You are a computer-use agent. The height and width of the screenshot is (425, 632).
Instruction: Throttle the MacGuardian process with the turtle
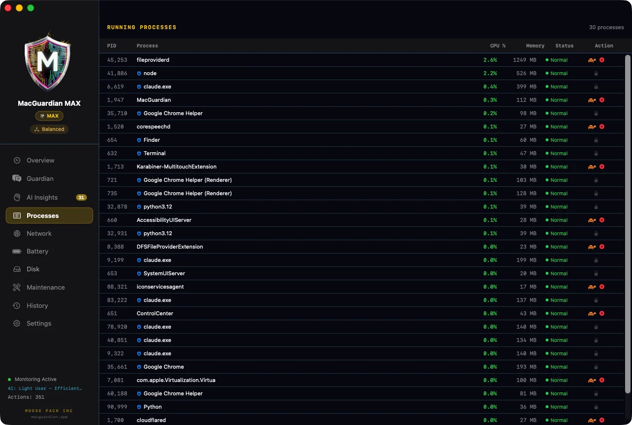click(592, 100)
